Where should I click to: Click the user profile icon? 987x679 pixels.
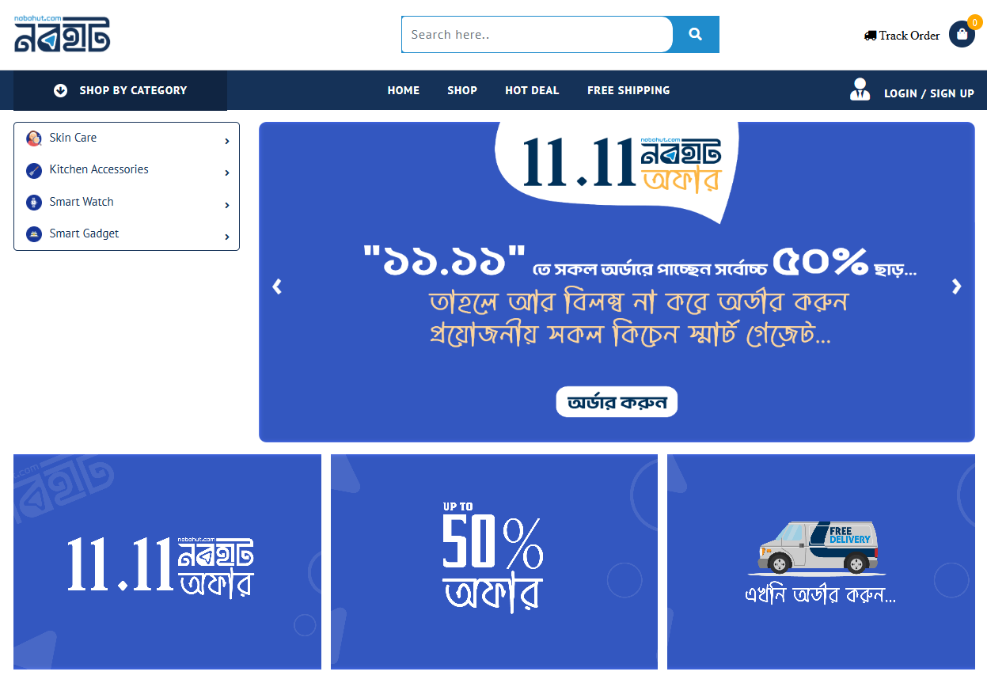click(x=860, y=89)
